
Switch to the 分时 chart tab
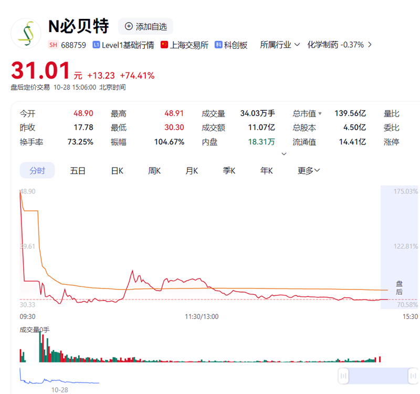point(37,171)
